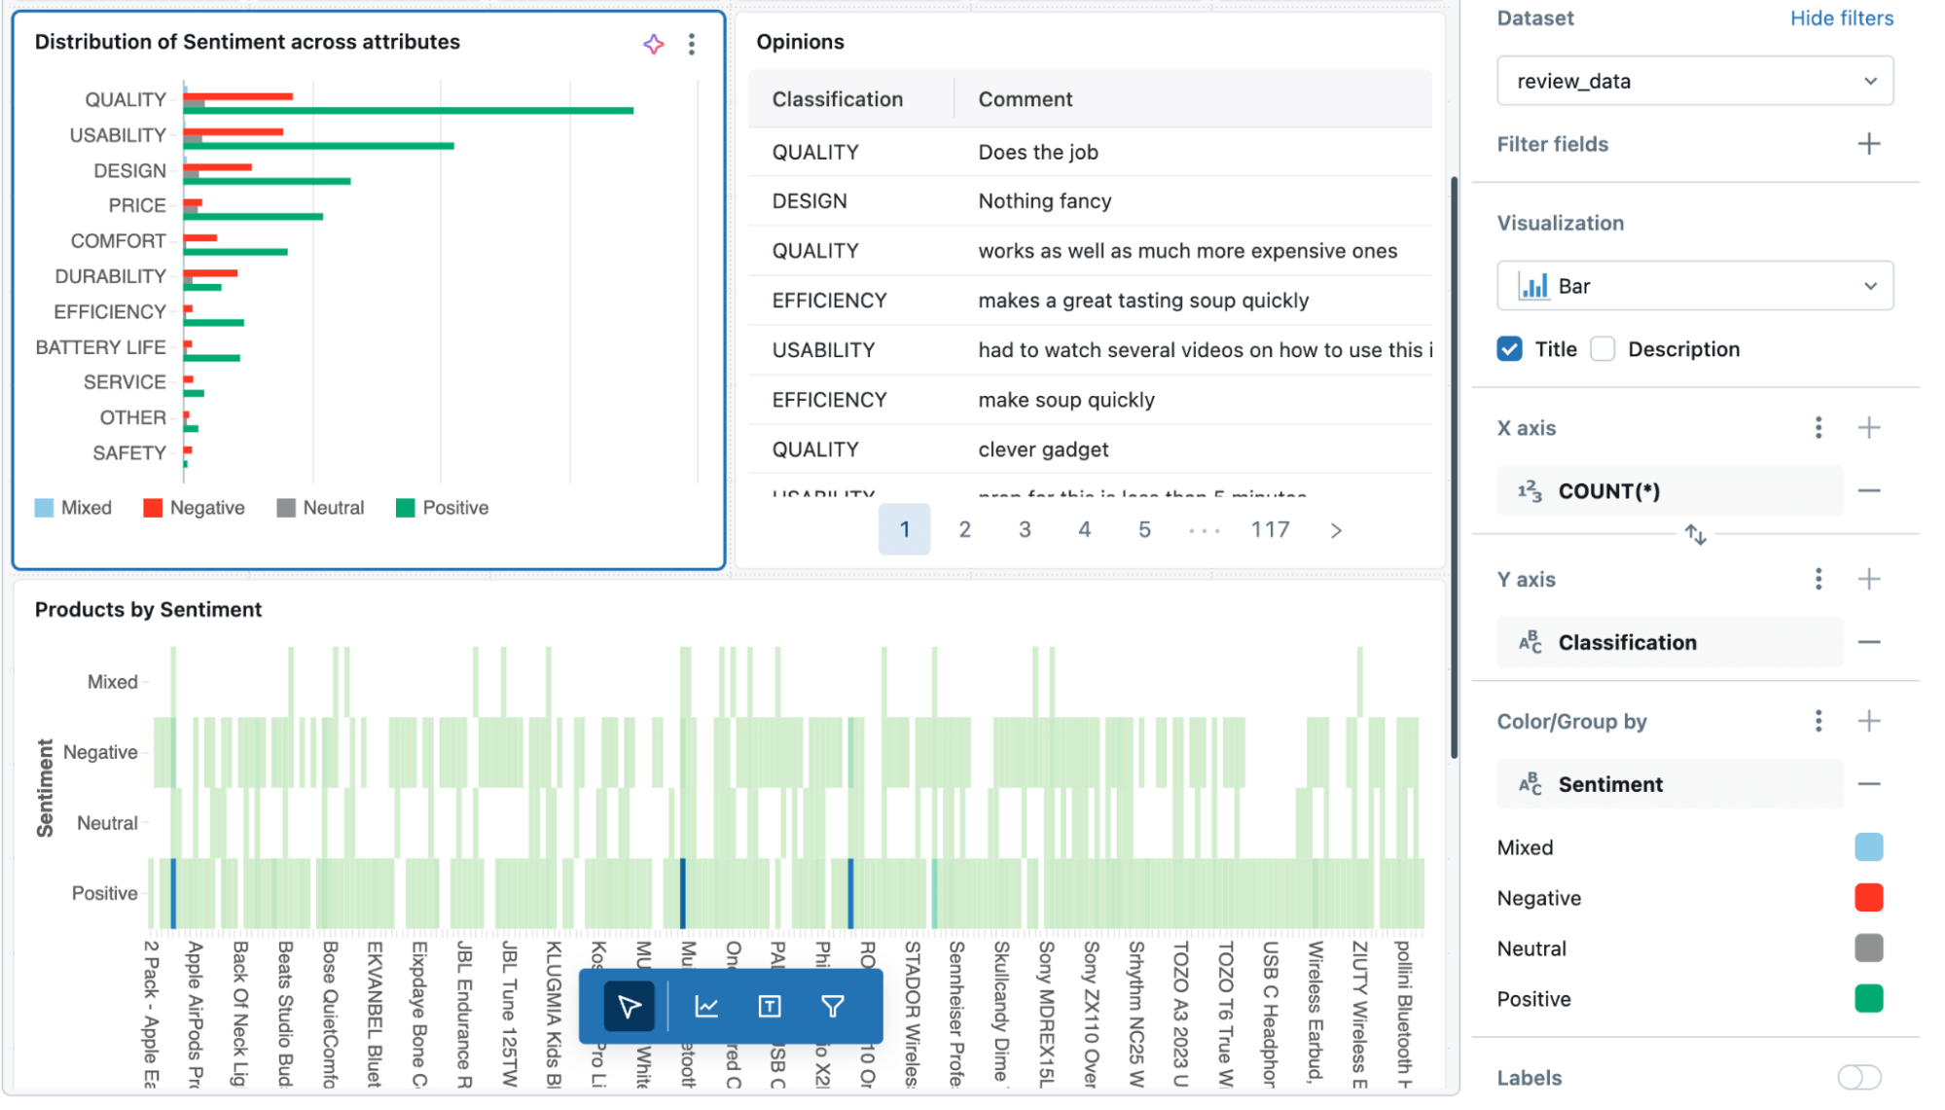Image resolution: width=1945 pixels, height=1110 pixels.
Task: Change the Negative sentiment color swatch
Action: (1869, 897)
